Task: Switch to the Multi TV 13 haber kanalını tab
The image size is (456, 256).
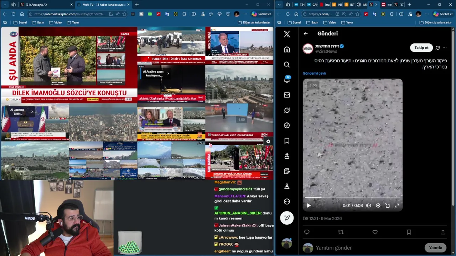Action: pos(103,5)
